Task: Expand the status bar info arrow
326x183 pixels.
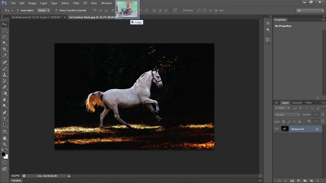Action: point(69,176)
